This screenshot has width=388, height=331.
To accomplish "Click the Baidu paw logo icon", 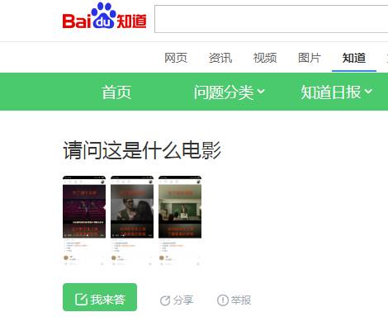I will point(104,15).
